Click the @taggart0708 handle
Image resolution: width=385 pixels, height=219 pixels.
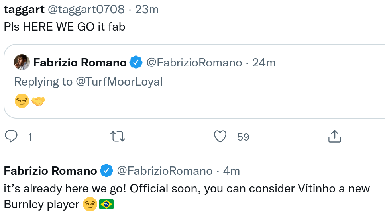[x=86, y=9]
